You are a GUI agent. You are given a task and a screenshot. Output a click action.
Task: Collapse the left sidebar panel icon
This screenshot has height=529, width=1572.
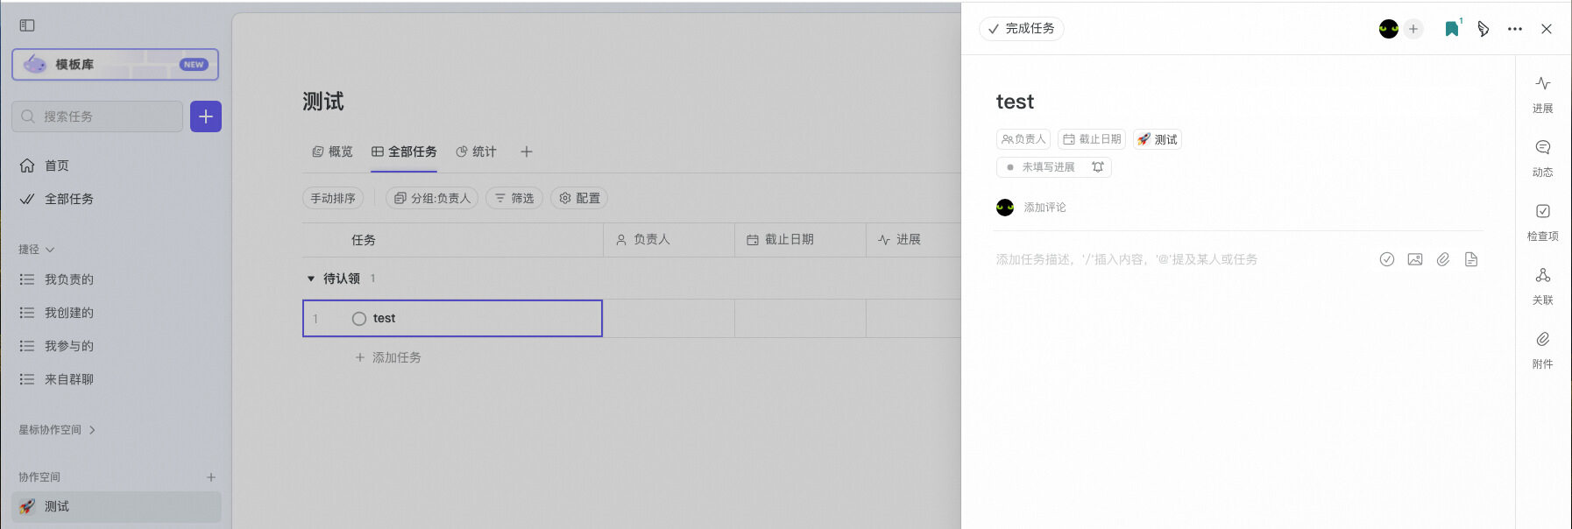(x=27, y=25)
